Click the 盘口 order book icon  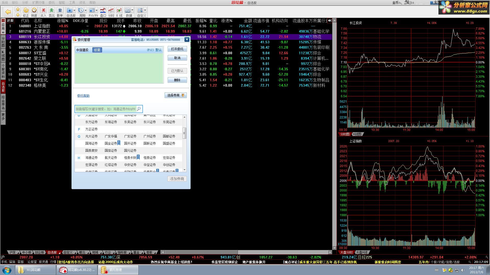click(103, 10)
